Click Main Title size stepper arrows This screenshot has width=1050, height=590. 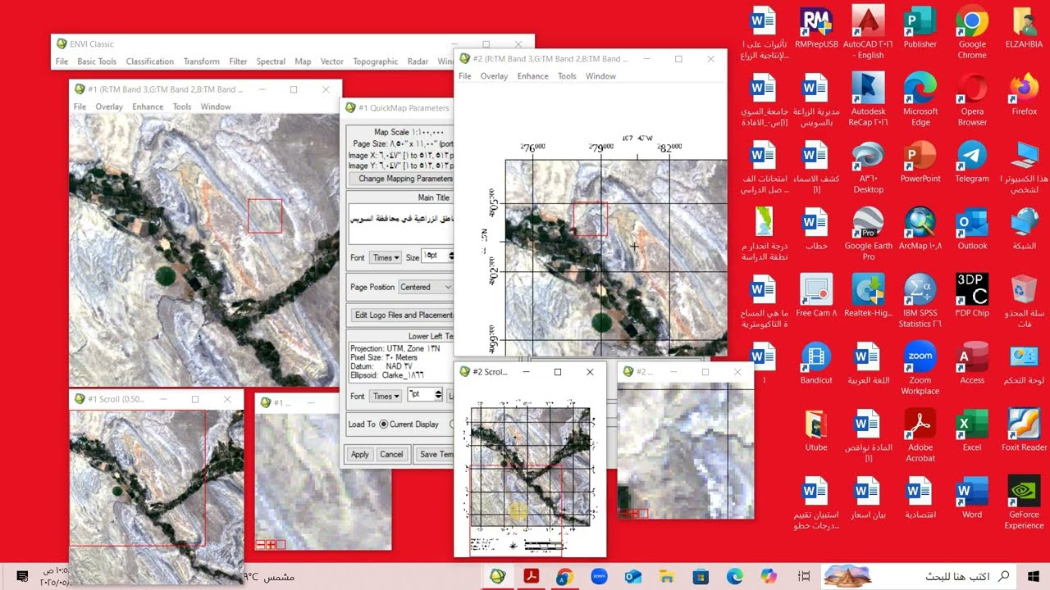pos(450,256)
